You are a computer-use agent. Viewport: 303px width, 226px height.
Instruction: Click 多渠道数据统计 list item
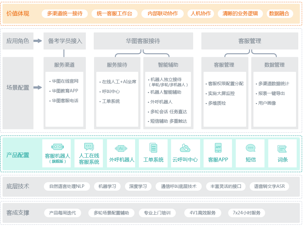click(x=273, y=84)
